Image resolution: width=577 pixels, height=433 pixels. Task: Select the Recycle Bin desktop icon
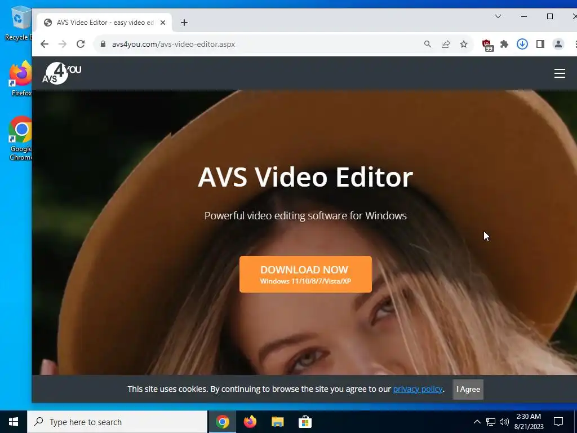[19, 24]
